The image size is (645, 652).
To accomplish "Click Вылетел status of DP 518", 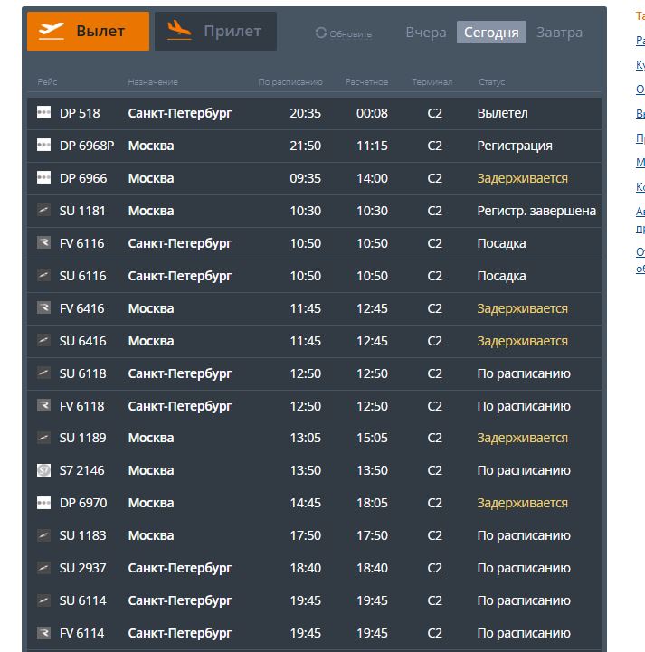I will coord(502,113).
